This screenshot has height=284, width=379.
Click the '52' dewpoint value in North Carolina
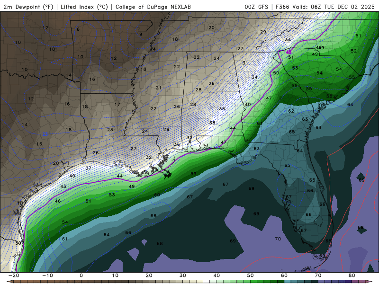[x=353, y=51]
